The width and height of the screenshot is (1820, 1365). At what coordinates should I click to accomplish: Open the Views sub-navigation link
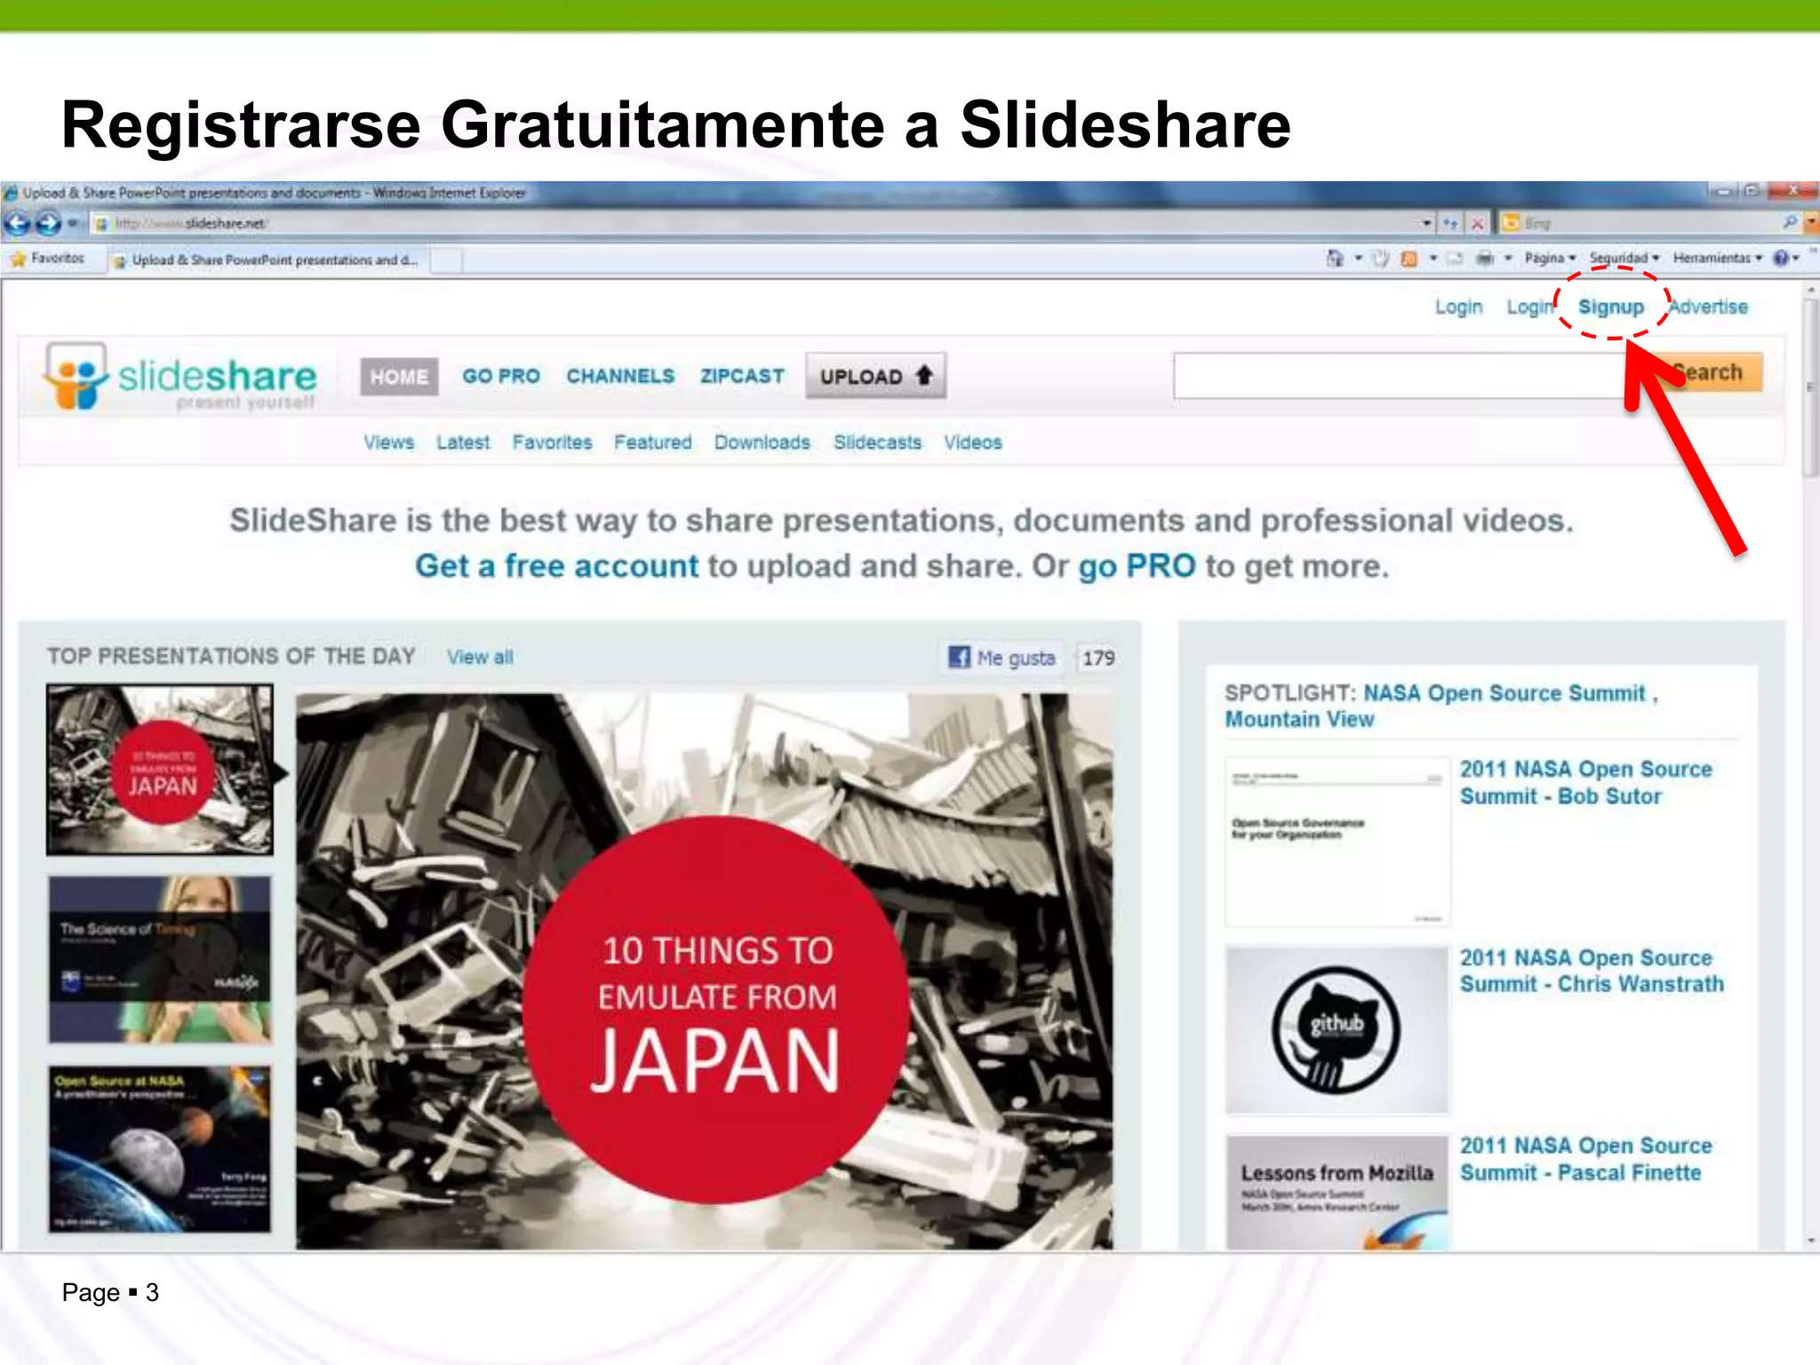(388, 443)
